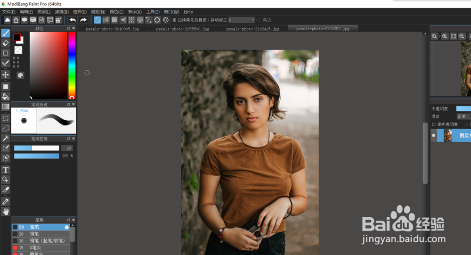Screen dimensions: 471x255
Task: Click the navigator zoom in icon
Action: [x=445, y=36]
